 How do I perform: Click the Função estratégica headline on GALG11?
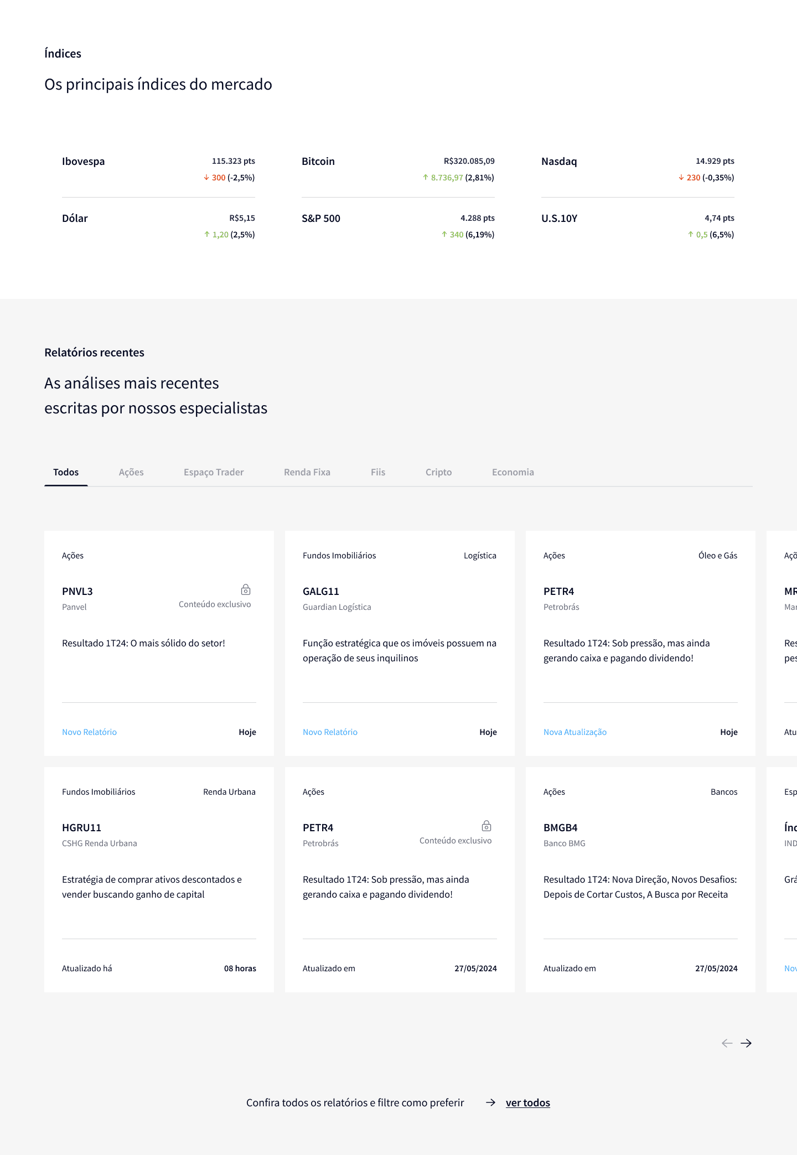[x=400, y=651]
